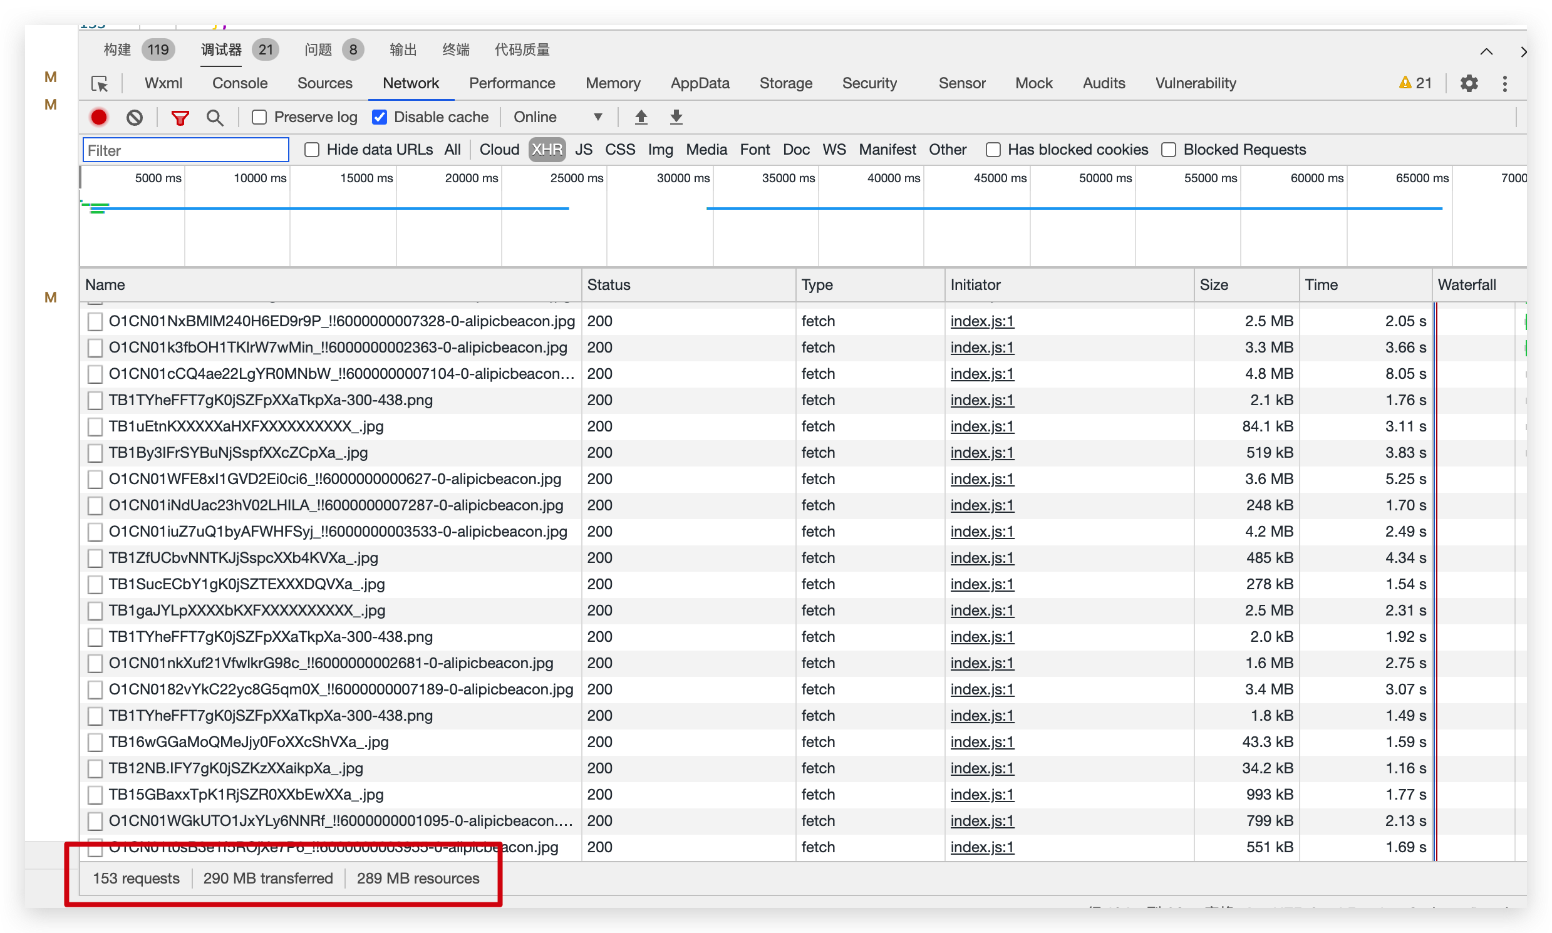
Task: Click the export HAR download arrow
Action: tap(676, 117)
